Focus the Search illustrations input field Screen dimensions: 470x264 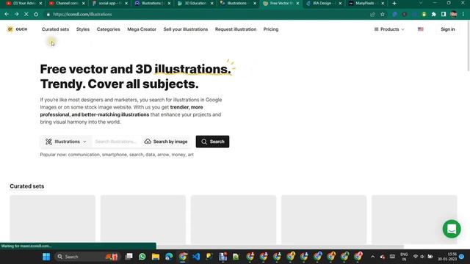coord(116,142)
